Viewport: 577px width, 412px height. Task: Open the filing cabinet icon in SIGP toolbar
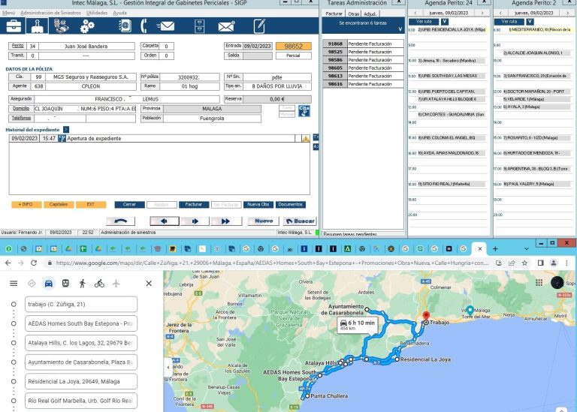[199, 26]
